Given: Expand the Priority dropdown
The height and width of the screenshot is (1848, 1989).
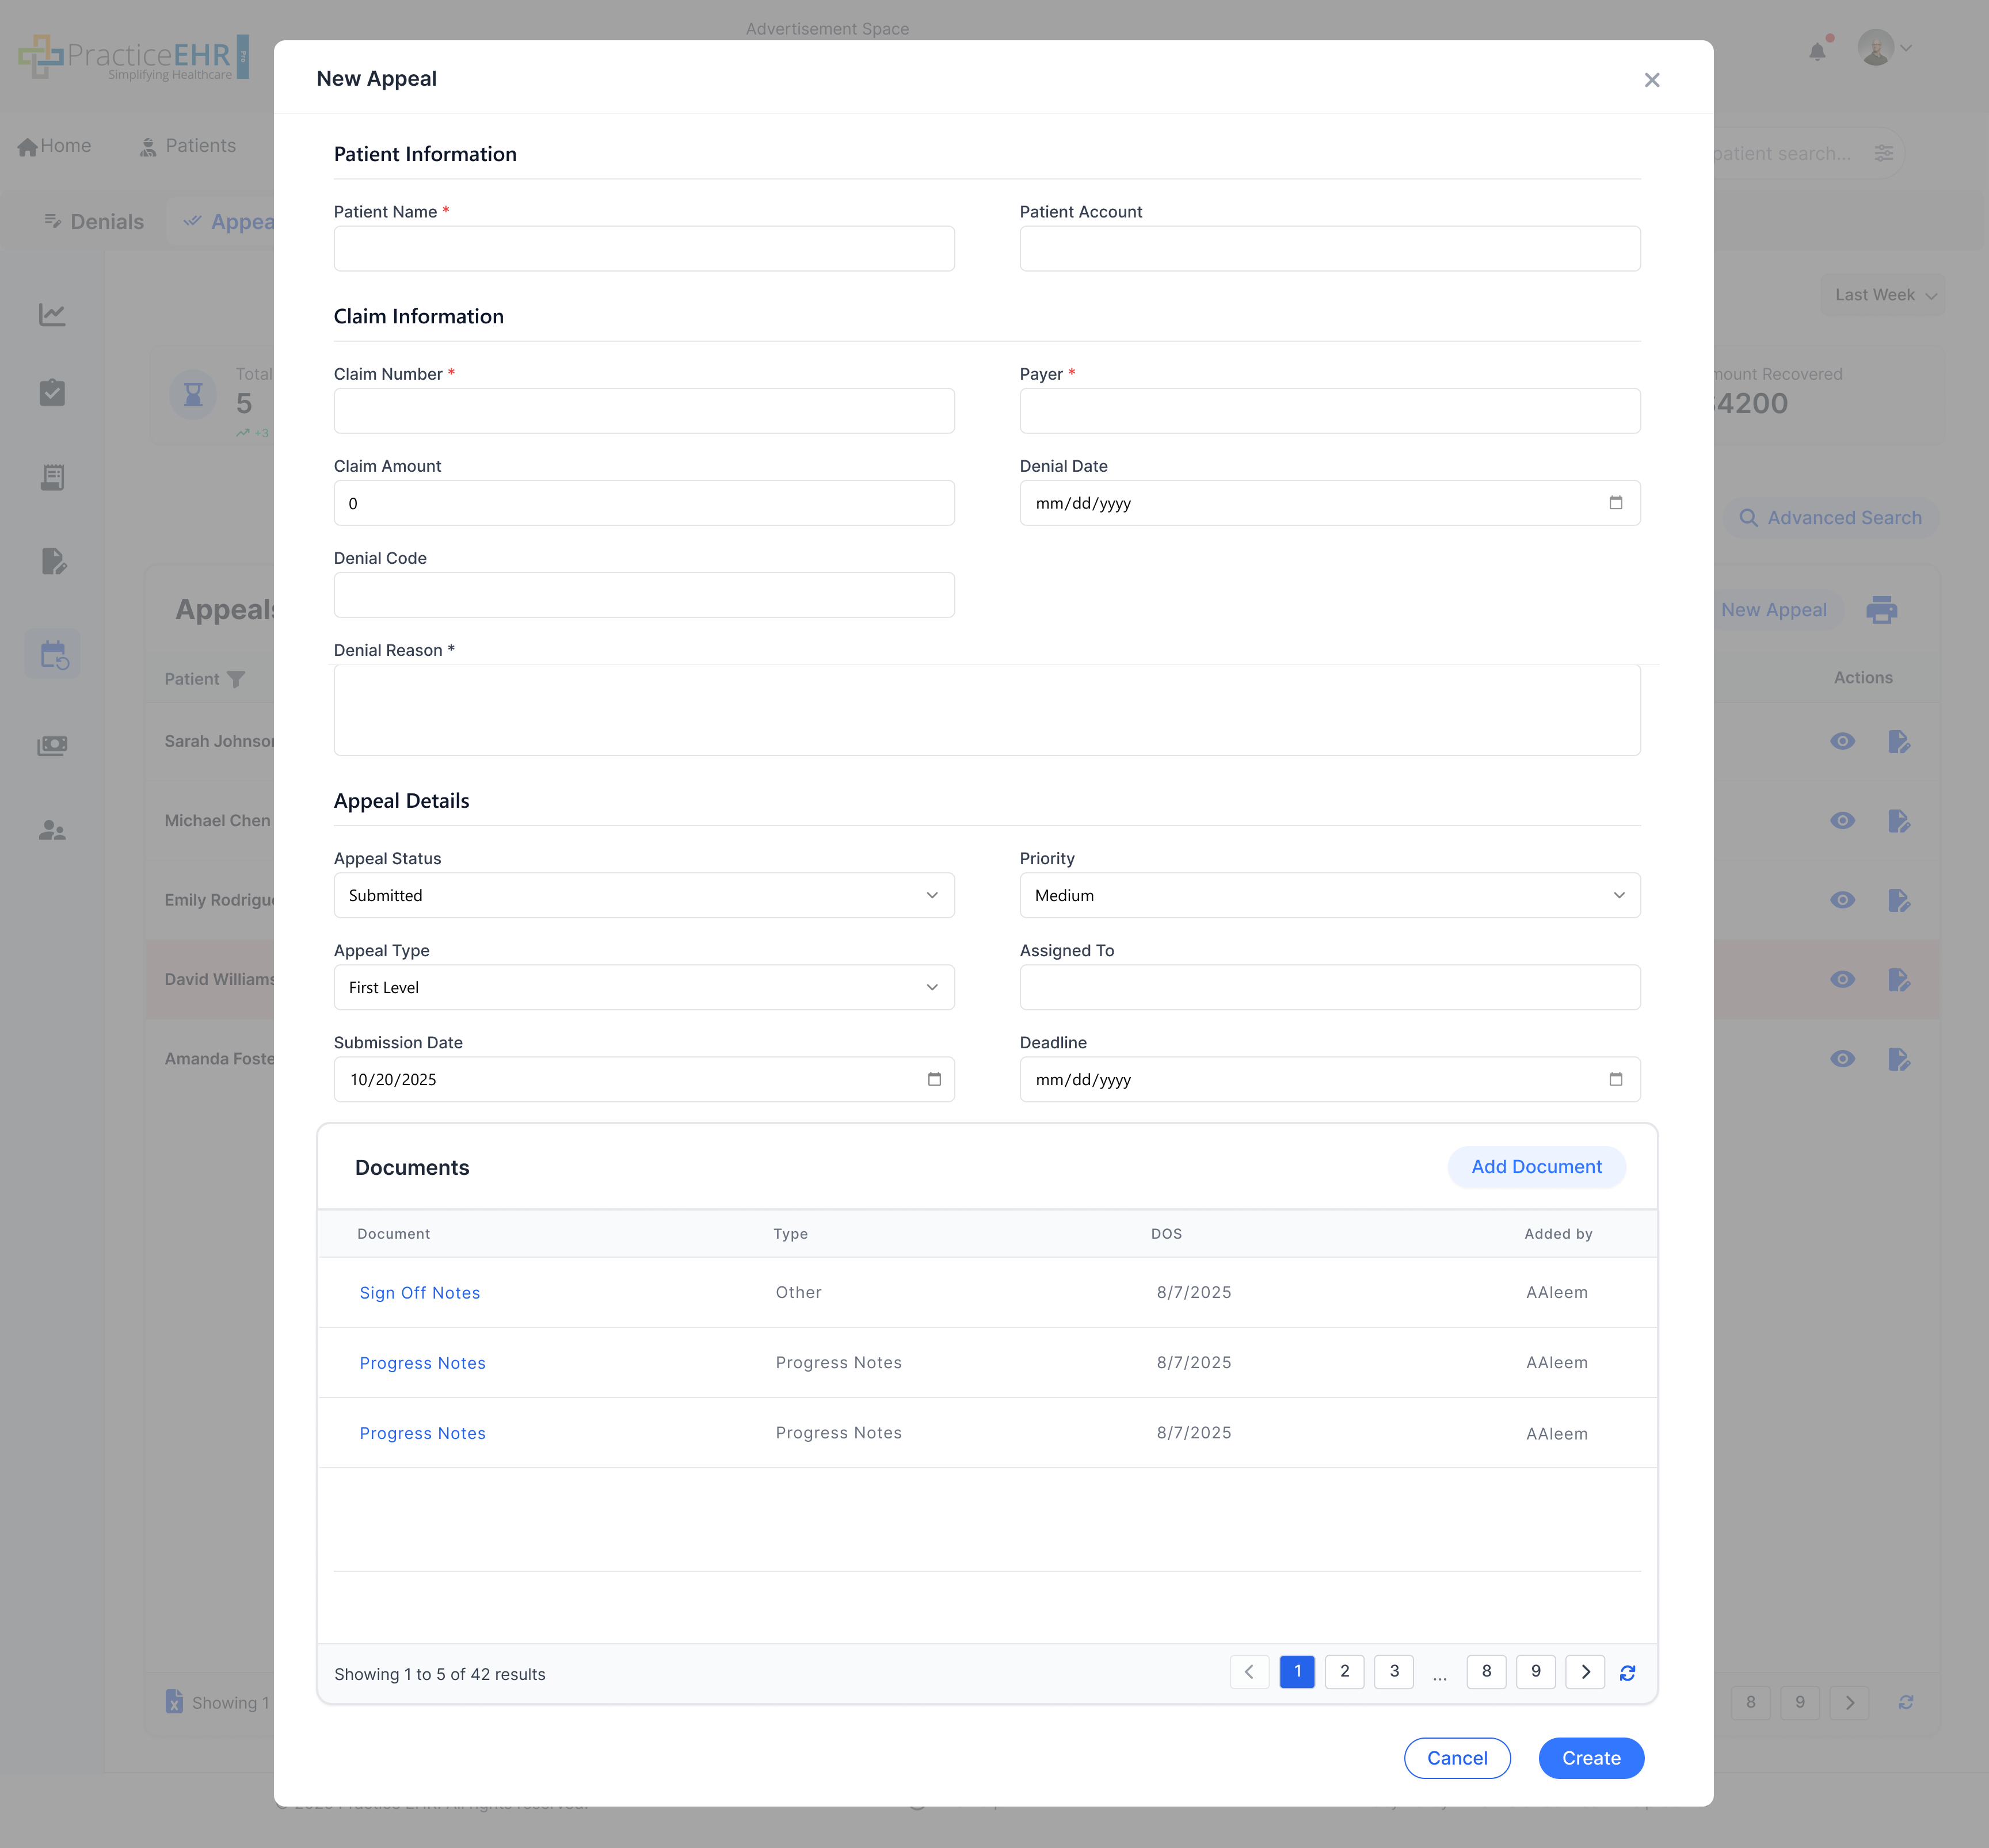Looking at the screenshot, I should [x=1329, y=895].
